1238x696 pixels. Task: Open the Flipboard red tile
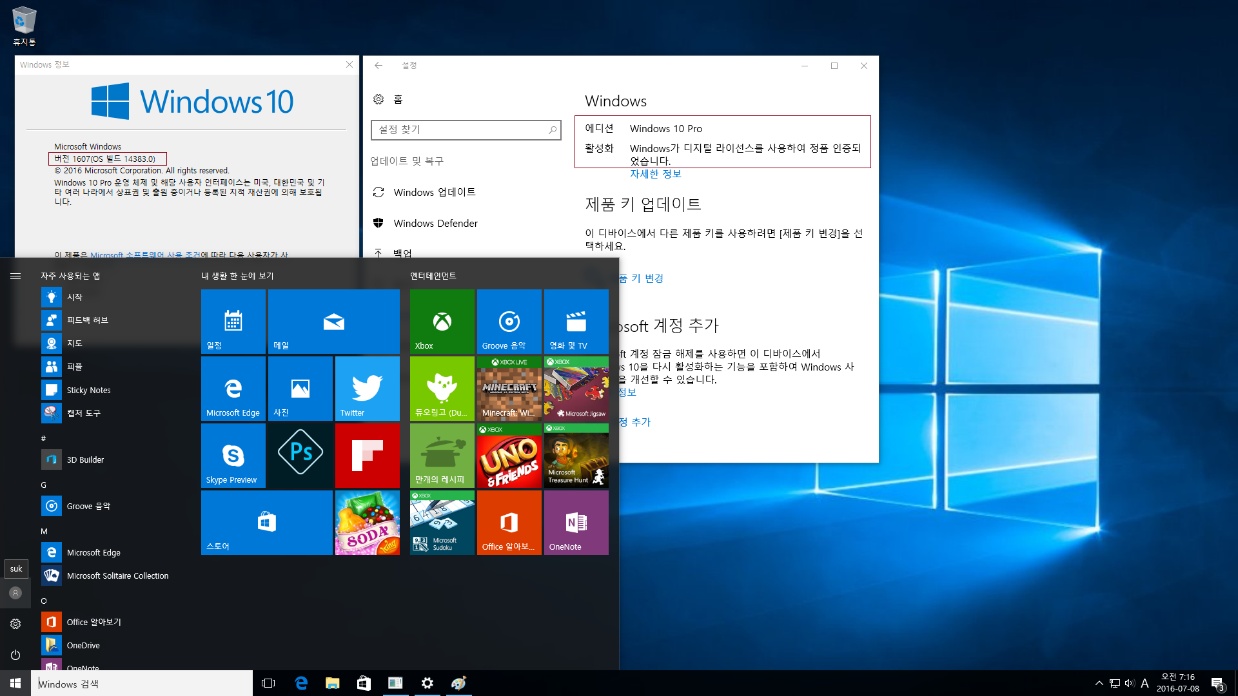368,455
